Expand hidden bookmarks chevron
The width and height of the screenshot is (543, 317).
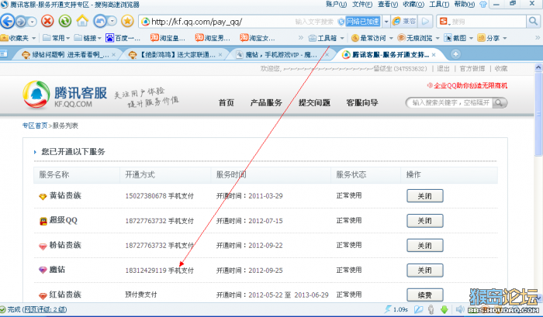pyautogui.click(x=301, y=38)
